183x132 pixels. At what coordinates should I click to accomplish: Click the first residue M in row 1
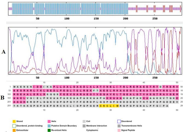15,86
